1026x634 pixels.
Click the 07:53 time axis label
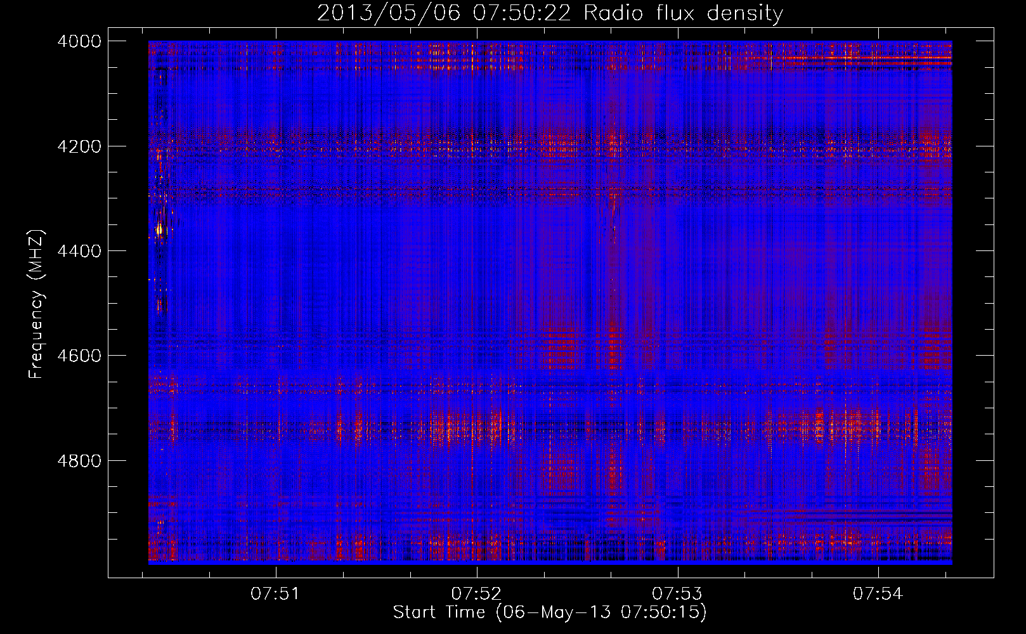pyautogui.click(x=677, y=594)
